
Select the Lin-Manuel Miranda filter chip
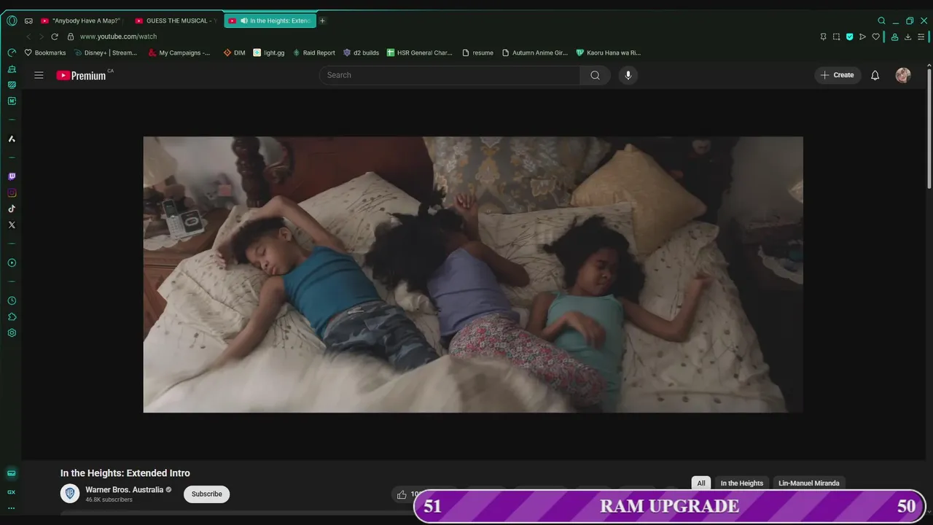tap(809, 483)
